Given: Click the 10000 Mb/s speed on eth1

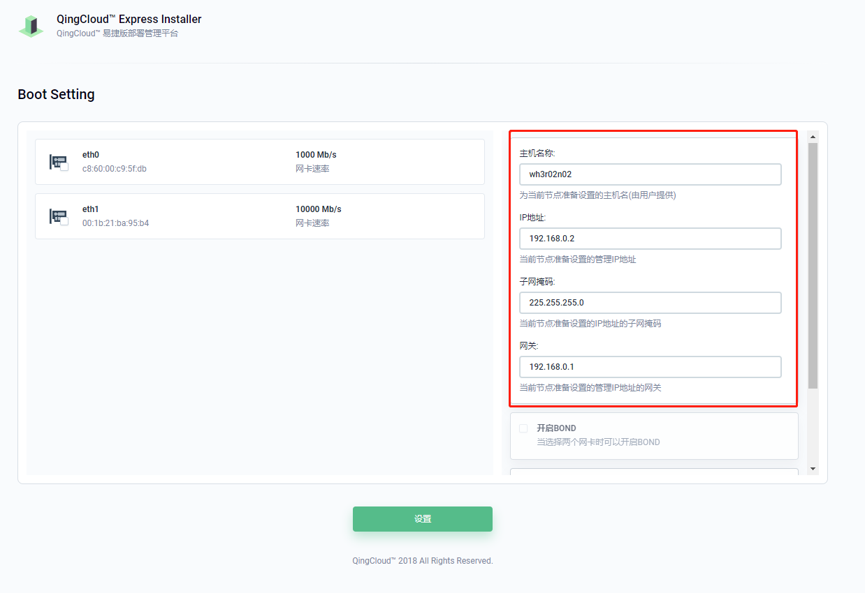Looking at the screenshot, I should 319,209.
